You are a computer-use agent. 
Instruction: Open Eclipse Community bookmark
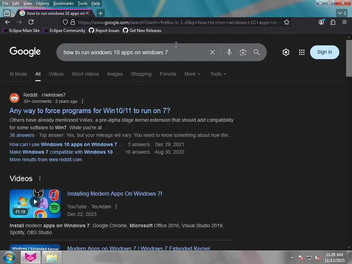pyautogui.click(x=64, y=31)
